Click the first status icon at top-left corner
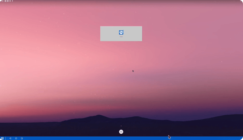243x140 pixels. [x=3, y=1]
